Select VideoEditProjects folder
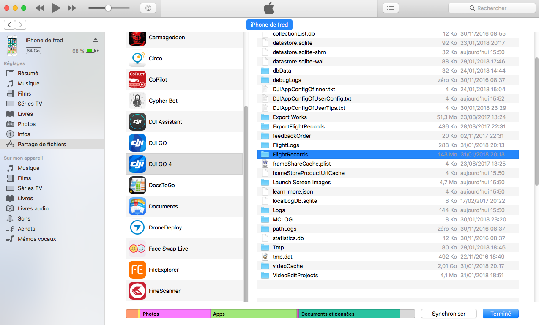539x325 pixels. point(388,275)
